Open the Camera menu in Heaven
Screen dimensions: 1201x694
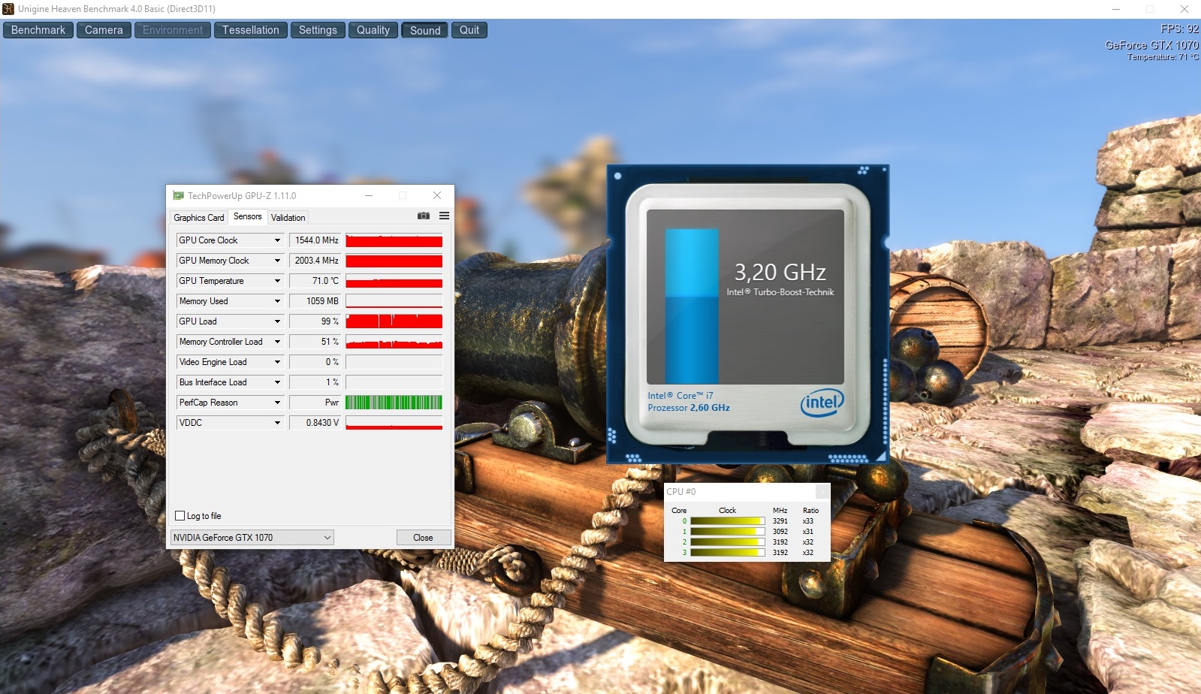pos(104,30)
